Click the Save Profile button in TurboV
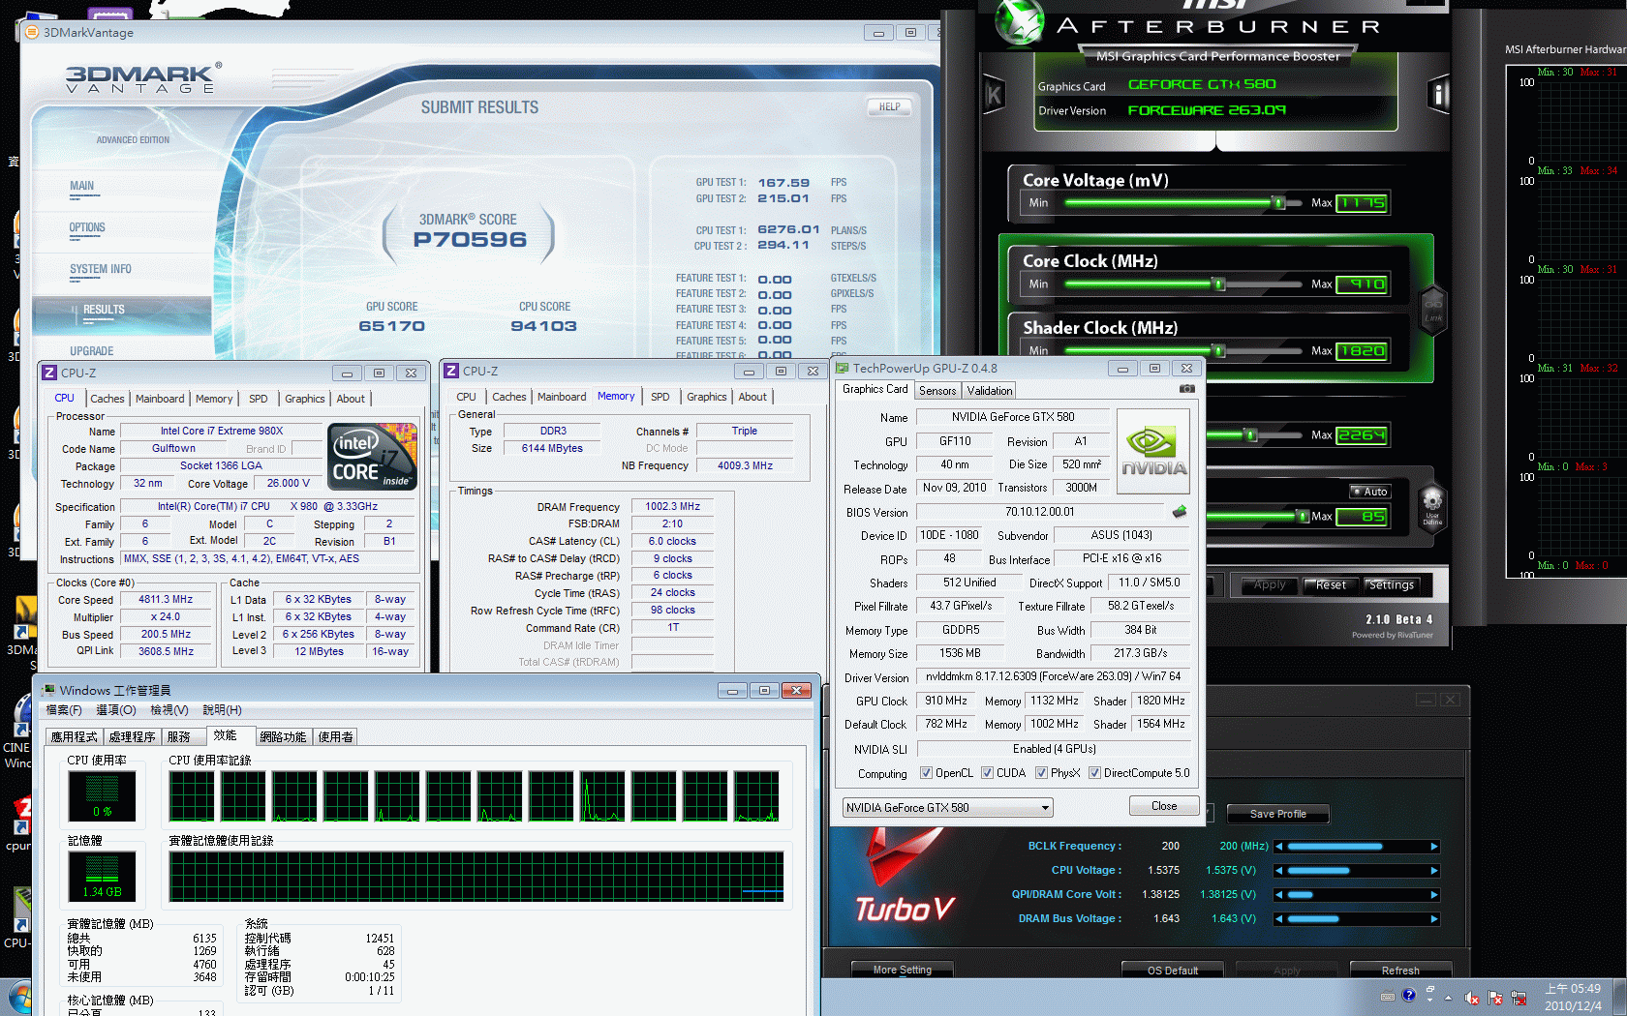This screenshot has height=1016, width=1627. click(1277, 814)
